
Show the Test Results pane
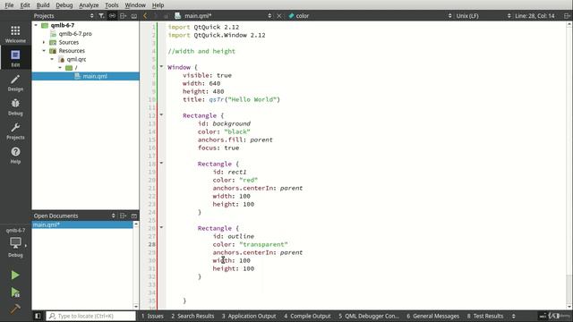485,316
